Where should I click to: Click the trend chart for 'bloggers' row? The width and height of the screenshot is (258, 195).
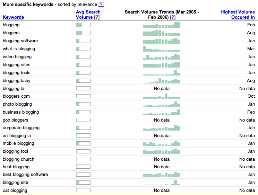pyautogui.click(x=161, y=33)
